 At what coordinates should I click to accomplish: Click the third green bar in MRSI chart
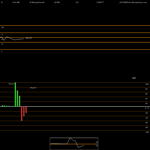point(19,101)
